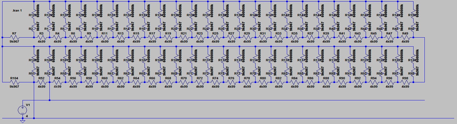Viewport: 457px width, 124px height.
Task: Click resistor R64 in bottom ladder
Action: click(x=137, y=83)
